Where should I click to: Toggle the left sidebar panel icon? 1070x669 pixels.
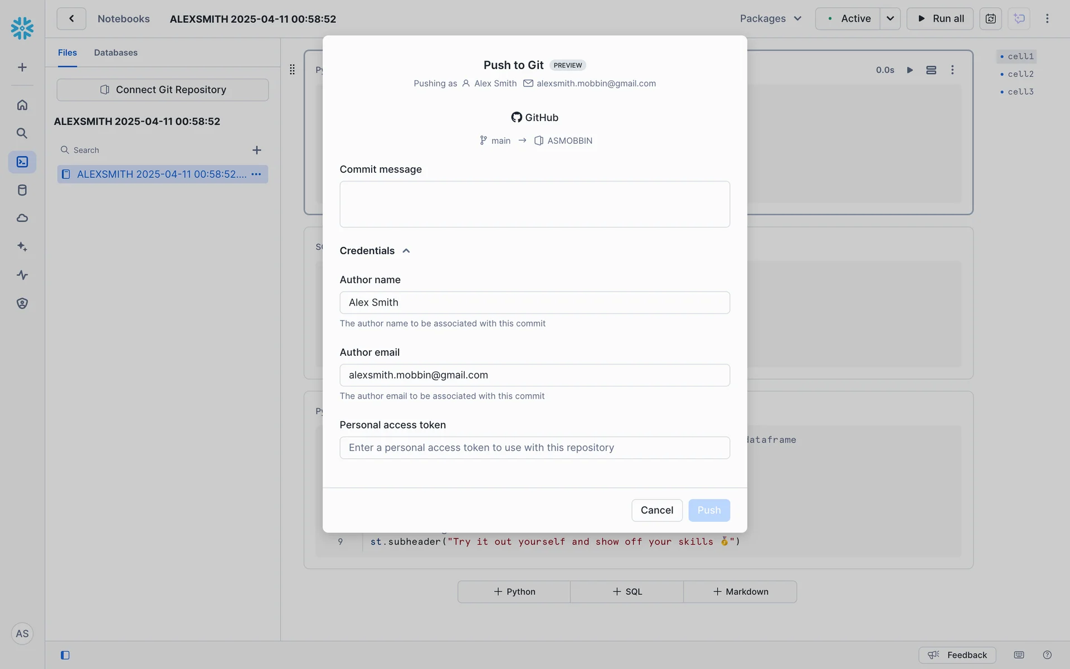coord(65,655)
